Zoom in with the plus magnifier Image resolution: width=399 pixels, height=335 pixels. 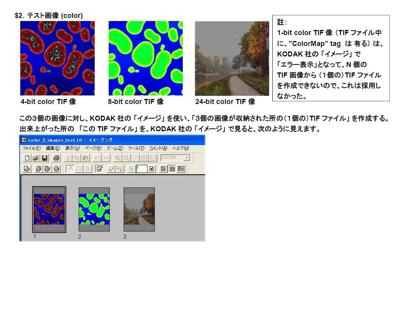tap(117, 158)
